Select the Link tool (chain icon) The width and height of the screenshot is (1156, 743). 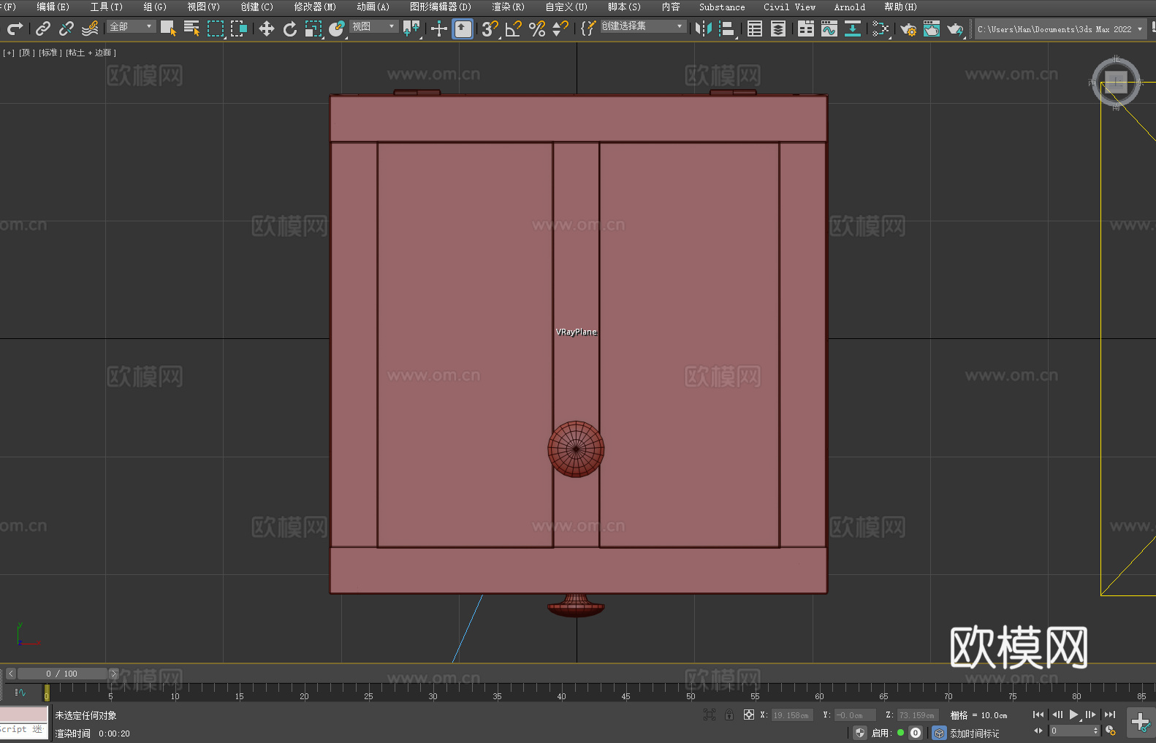point(43,28)
